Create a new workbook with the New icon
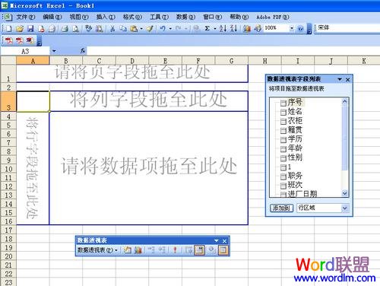 (x=8, y=28)
